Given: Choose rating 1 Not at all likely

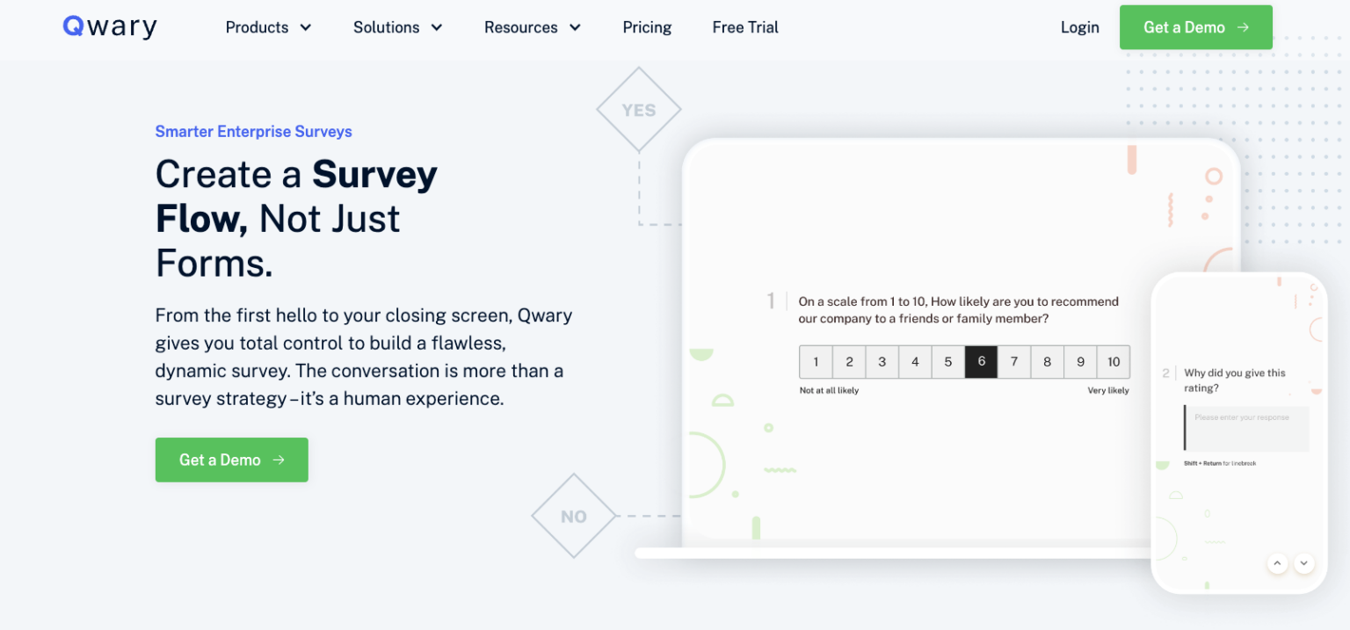Looking at the screenshot, I should tap(816, 361).
